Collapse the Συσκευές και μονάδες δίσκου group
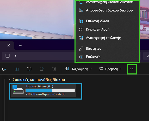This screenshot has height=121, width=149. [x=10, y=80]
